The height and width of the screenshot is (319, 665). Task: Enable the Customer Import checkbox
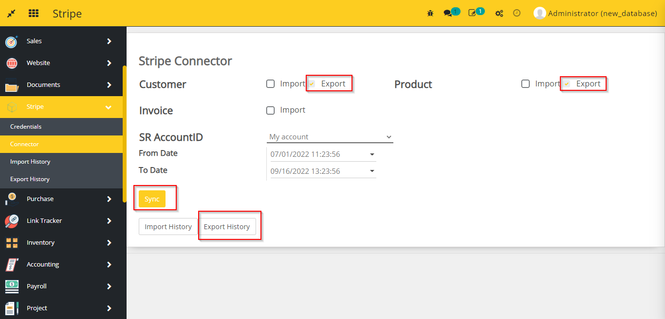[271, 84]
